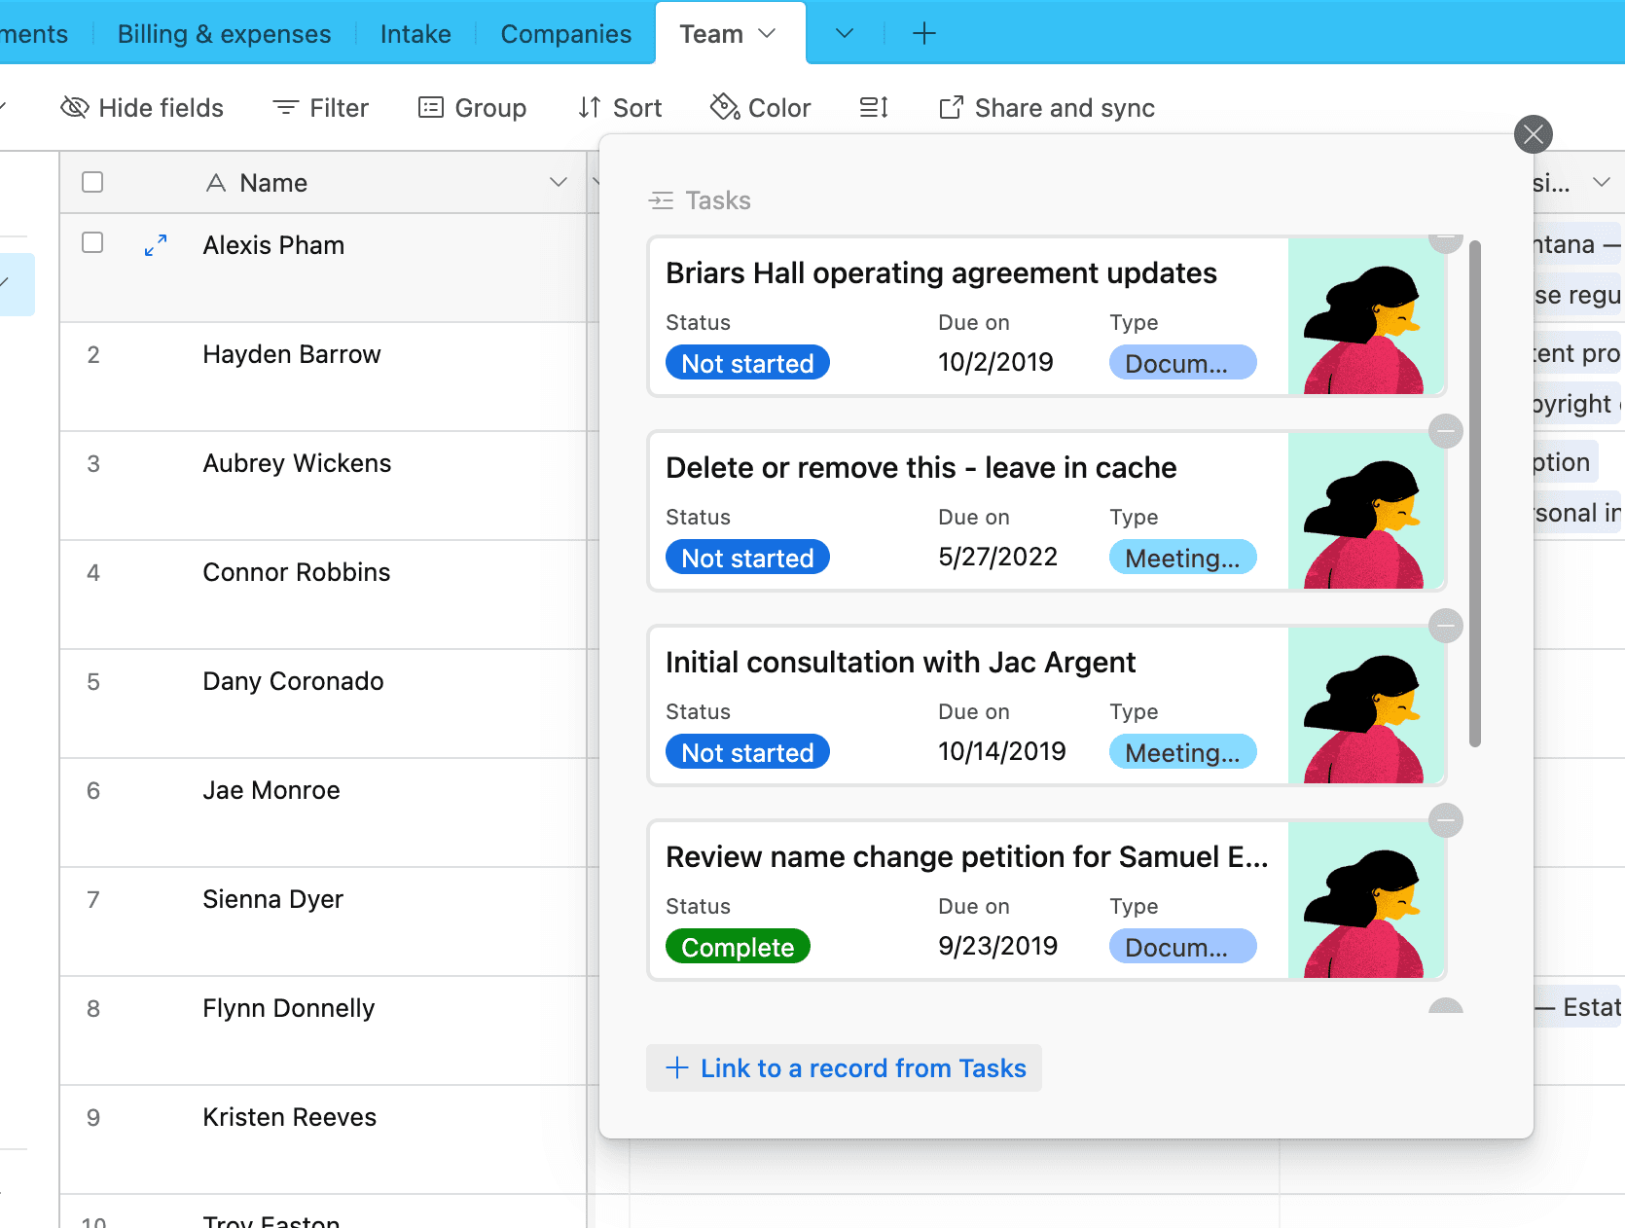The height and width of the screenshot is (1228, 1625).
Task: Select the Connor Robbins name cell
Action: (x=323, y=595)
